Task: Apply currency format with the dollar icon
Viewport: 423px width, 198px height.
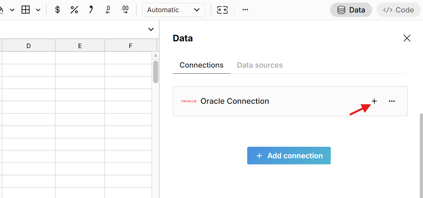Action: point(57,10)
